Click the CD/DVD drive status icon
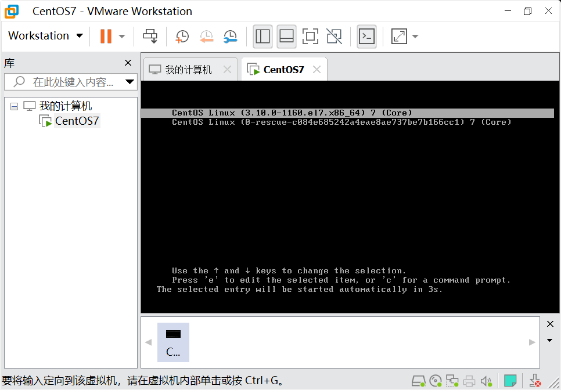Viewport: 561px width, 390px height. [436, 381]
